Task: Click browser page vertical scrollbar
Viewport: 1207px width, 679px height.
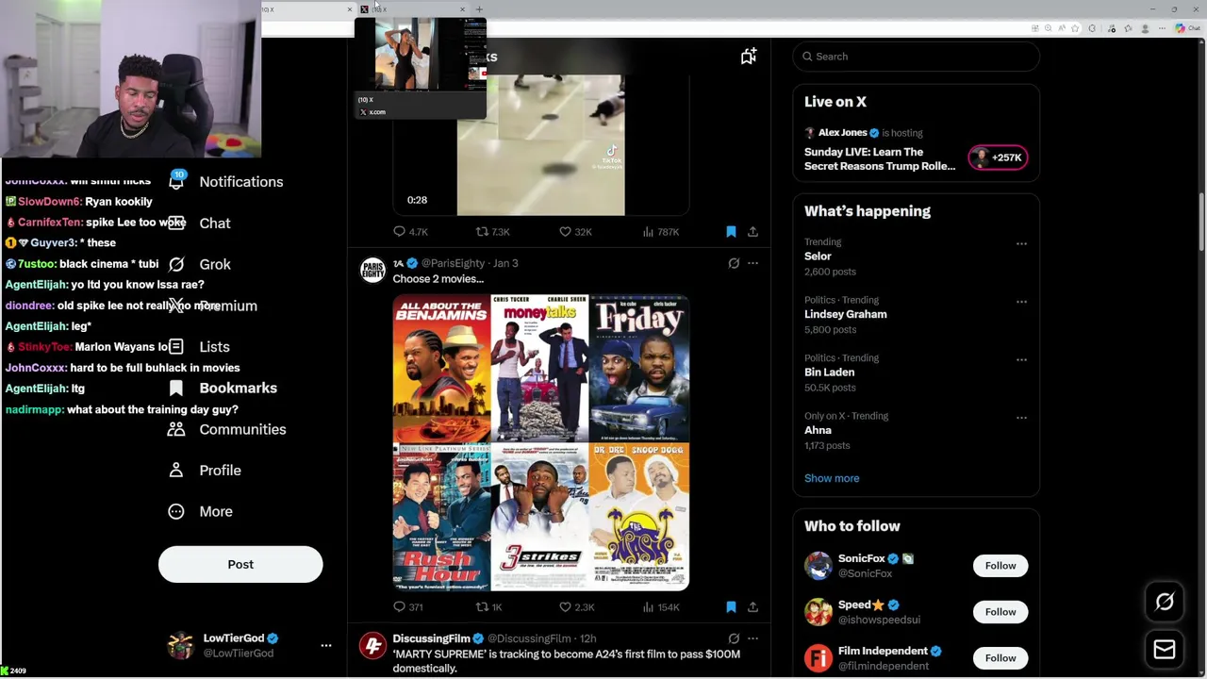Action: (1201, 222)
